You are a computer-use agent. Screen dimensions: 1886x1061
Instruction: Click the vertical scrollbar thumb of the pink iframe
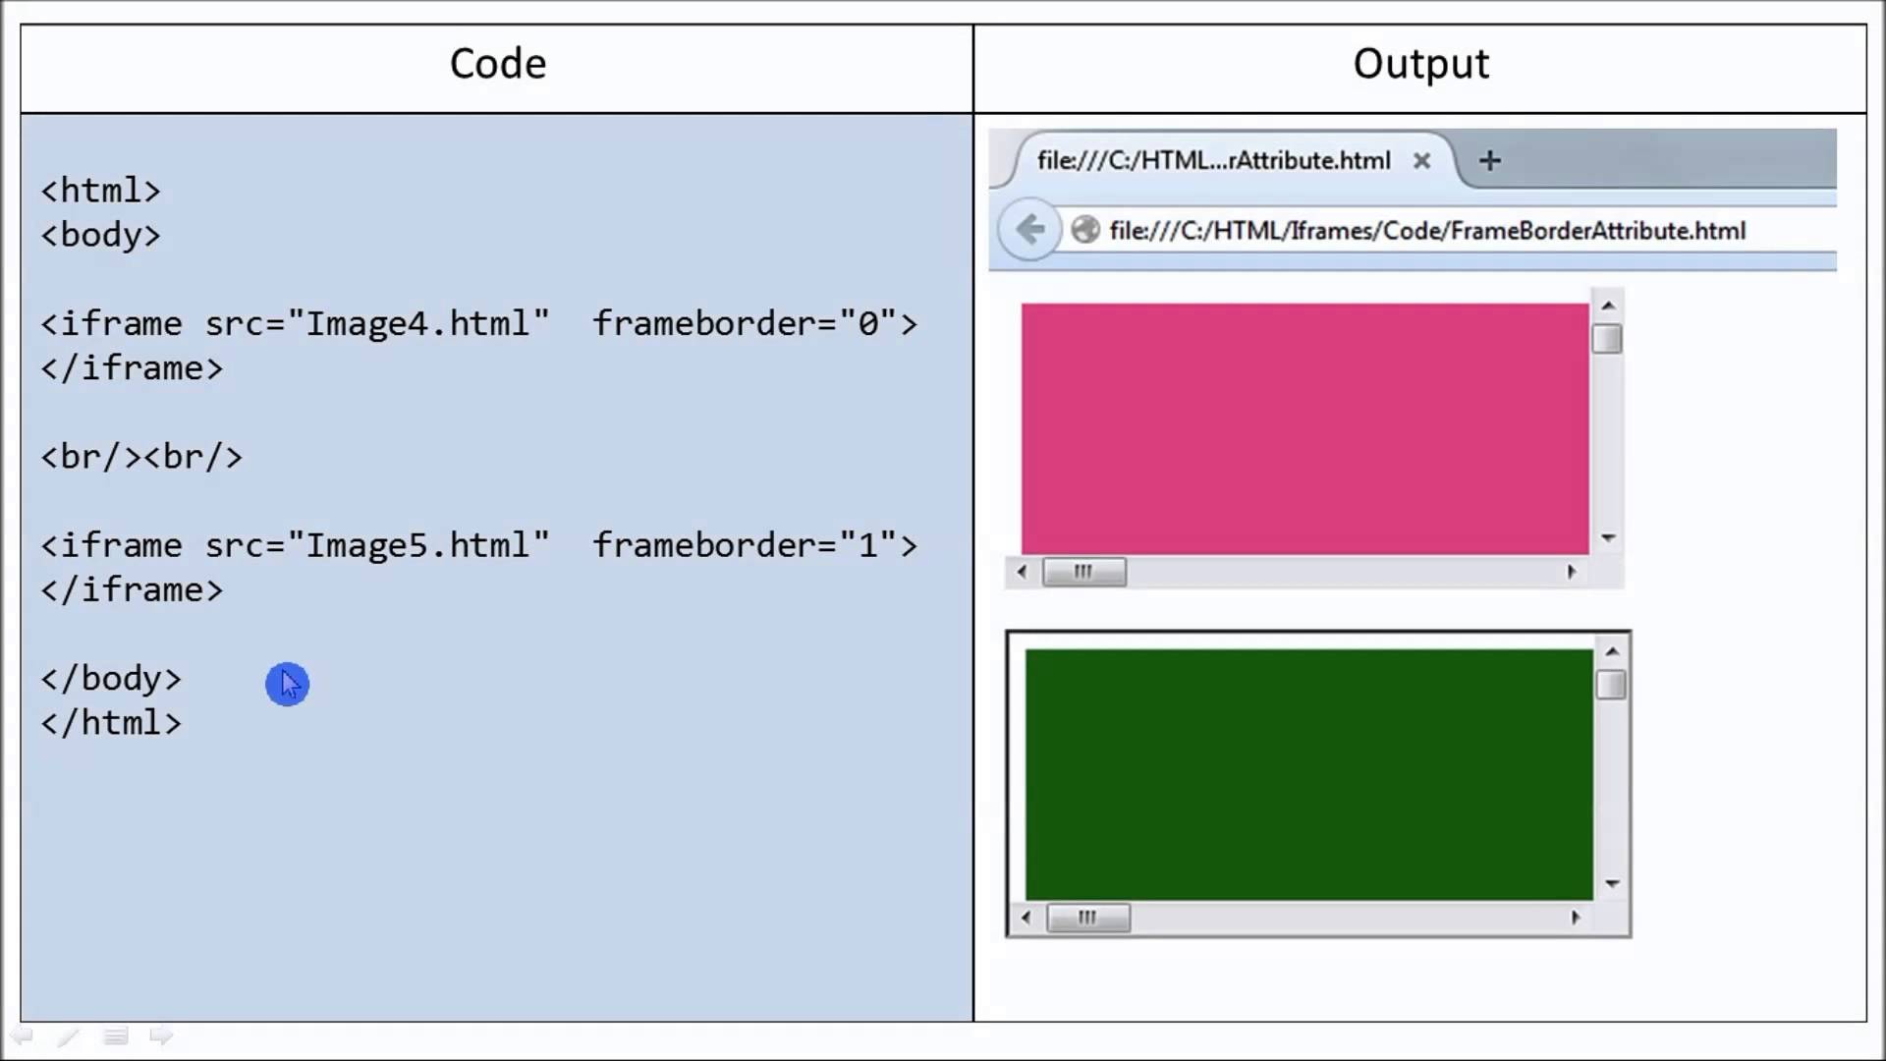tap(1608, 339)
